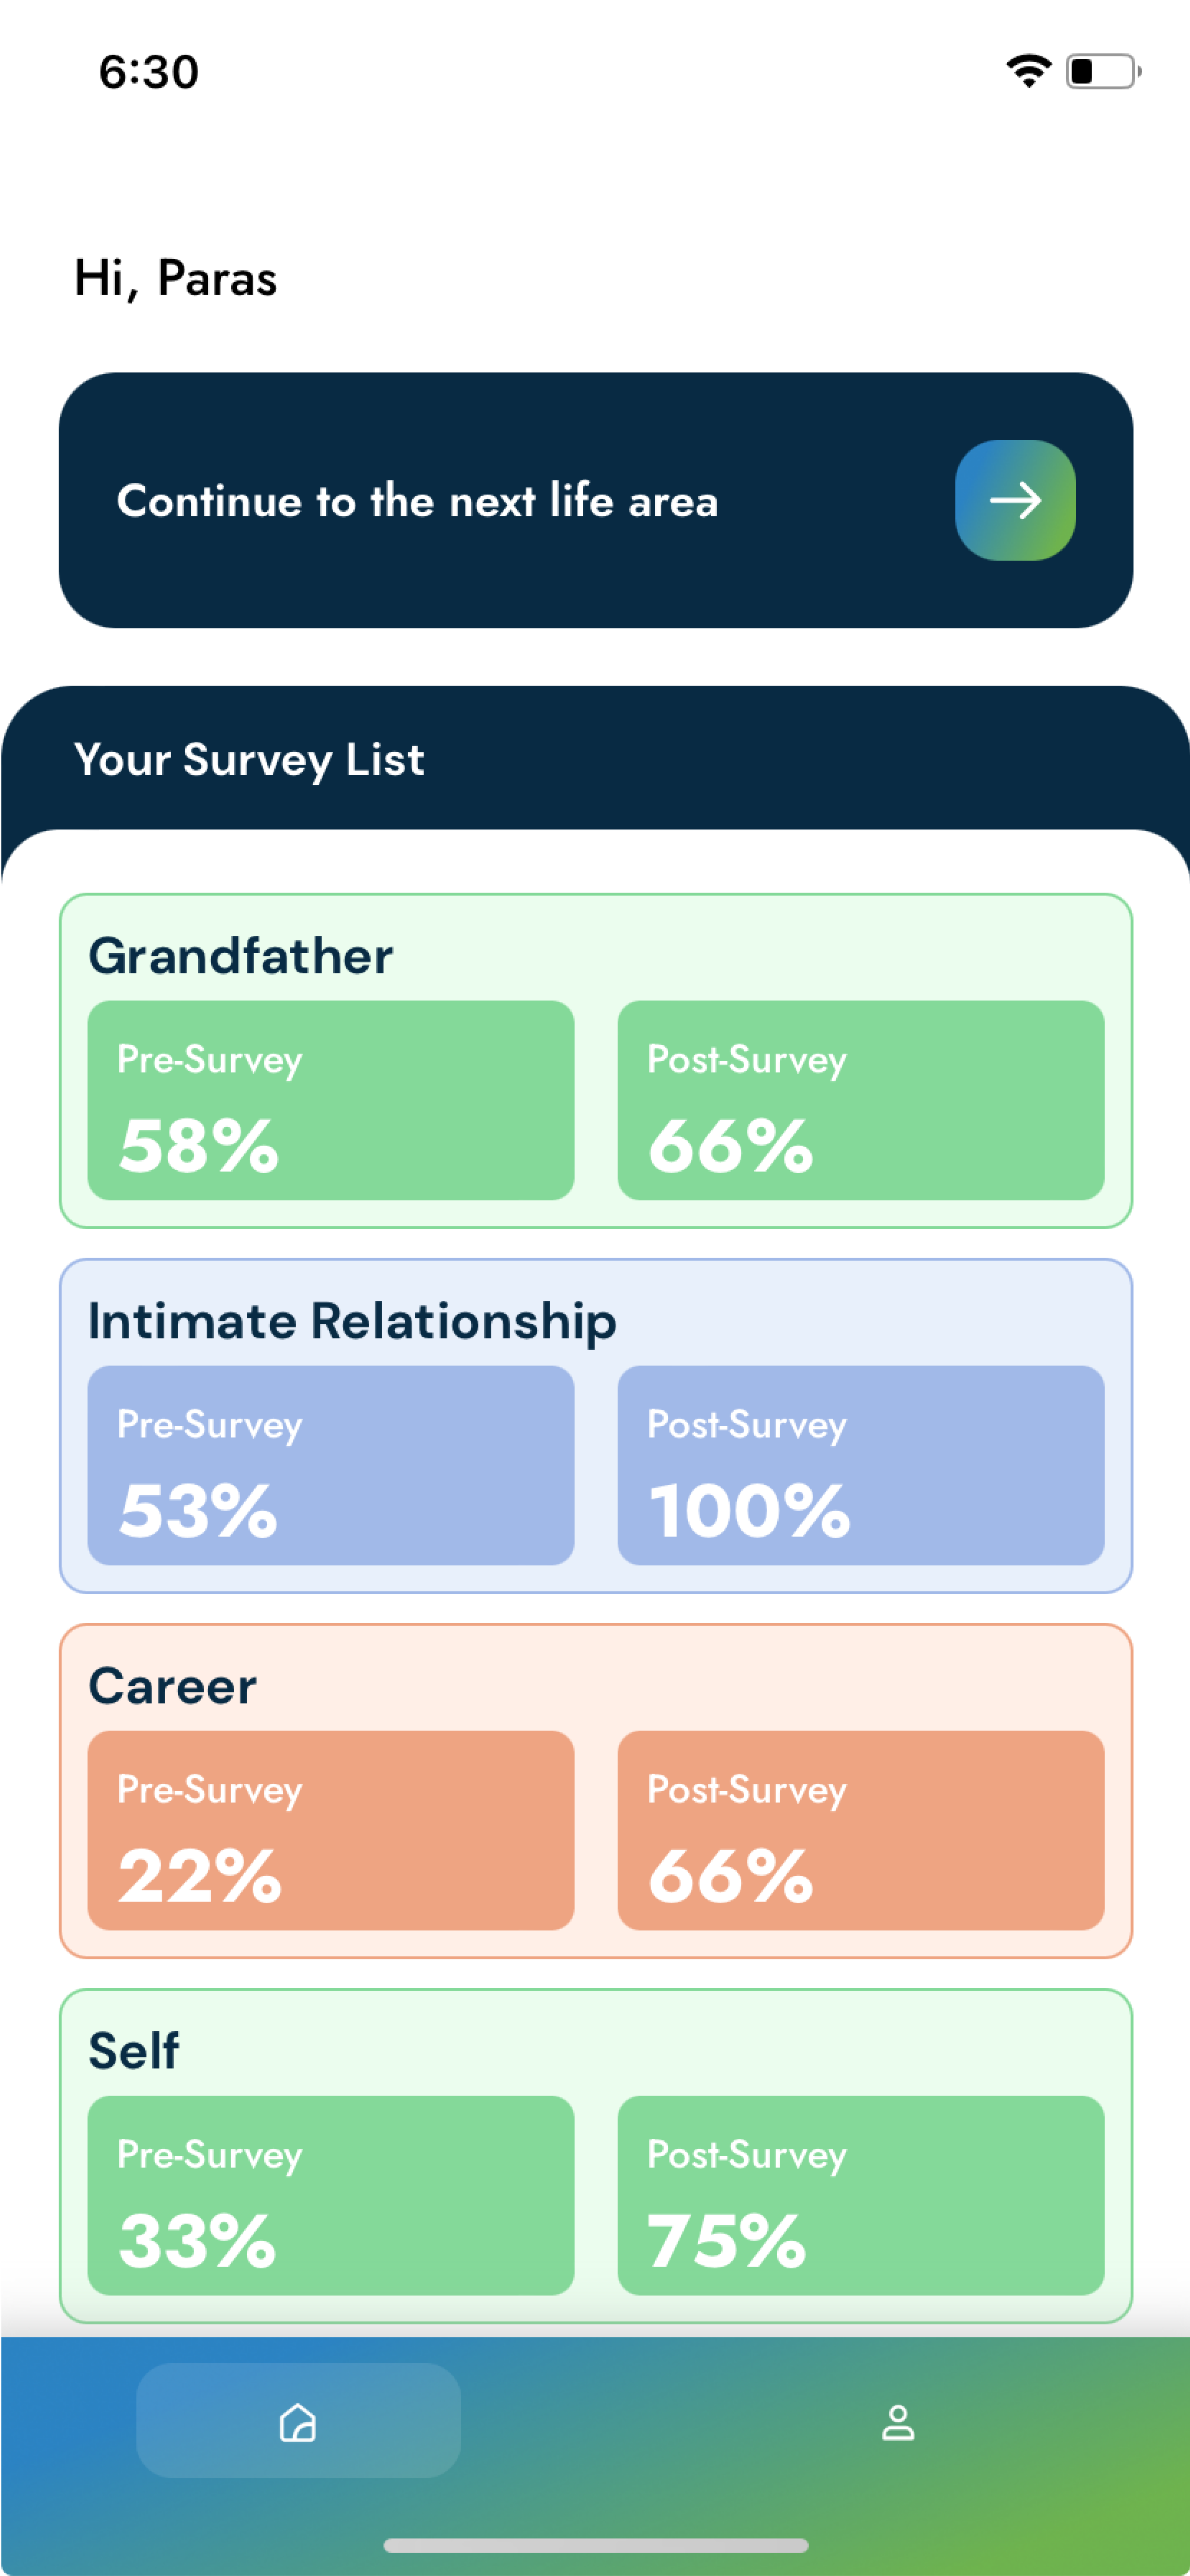This screenshot has width=1190, height=2576.
Task: Open Career Post-Survey 66% tile
Action: click(x=861, y=1830)
